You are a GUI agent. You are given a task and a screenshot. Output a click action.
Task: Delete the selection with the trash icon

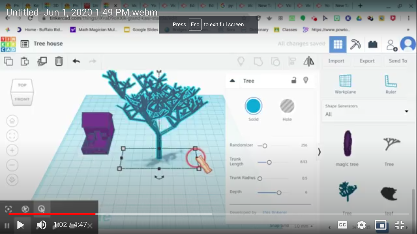pos(59,61)
